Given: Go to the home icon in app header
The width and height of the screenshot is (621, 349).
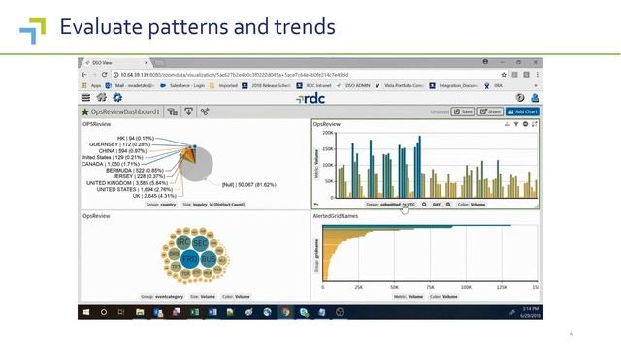Looking at the screenshot, I should click(101, 97).
